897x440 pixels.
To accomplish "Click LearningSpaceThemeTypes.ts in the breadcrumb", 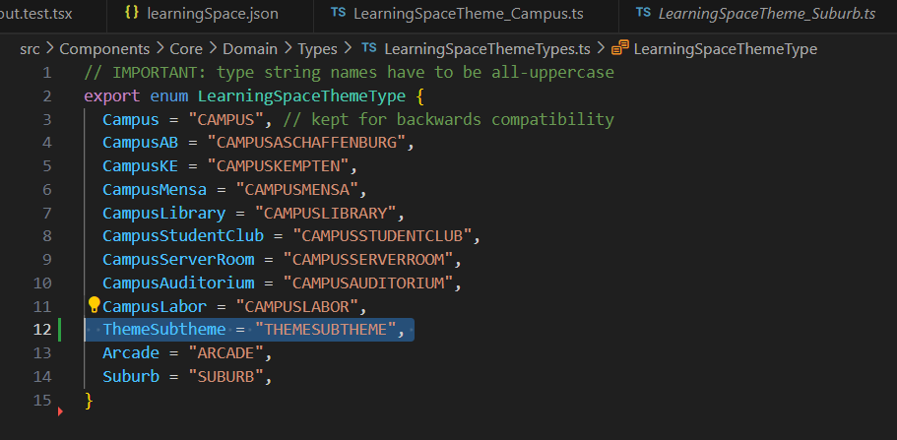I will (x=487, y=48).
